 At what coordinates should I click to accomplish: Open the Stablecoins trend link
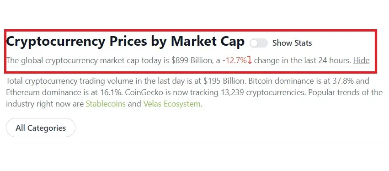click(x=106, y=103)
